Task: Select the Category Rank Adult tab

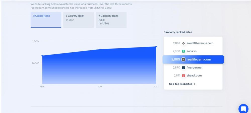Action: tap(111, 20)
